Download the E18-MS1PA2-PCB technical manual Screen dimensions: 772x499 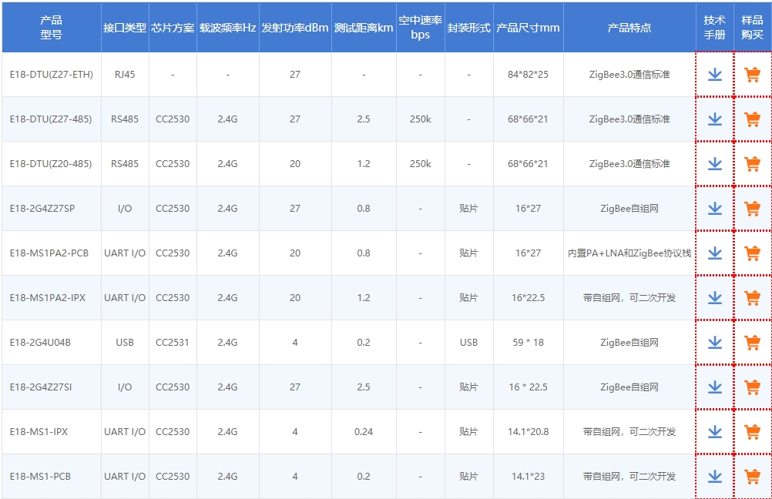[x=714, y=253]
